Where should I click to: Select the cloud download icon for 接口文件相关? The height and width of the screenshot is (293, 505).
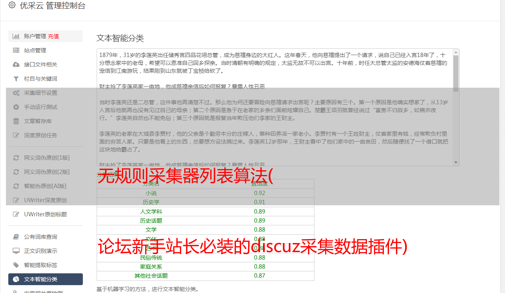tap(16, 64)
